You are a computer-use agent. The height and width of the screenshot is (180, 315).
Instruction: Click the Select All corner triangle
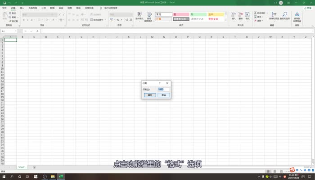point(3,37)
